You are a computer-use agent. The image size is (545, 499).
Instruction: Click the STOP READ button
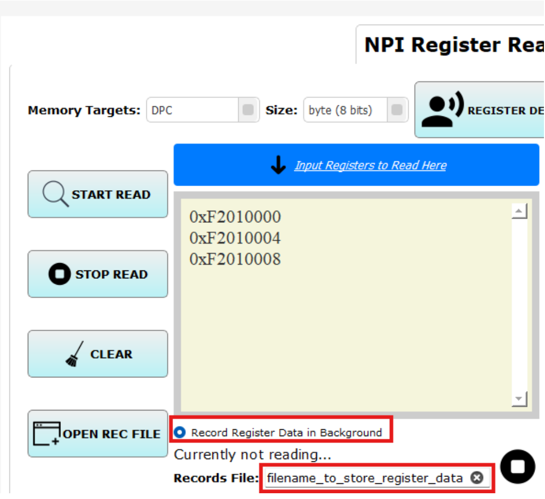[x=98, y=274]
